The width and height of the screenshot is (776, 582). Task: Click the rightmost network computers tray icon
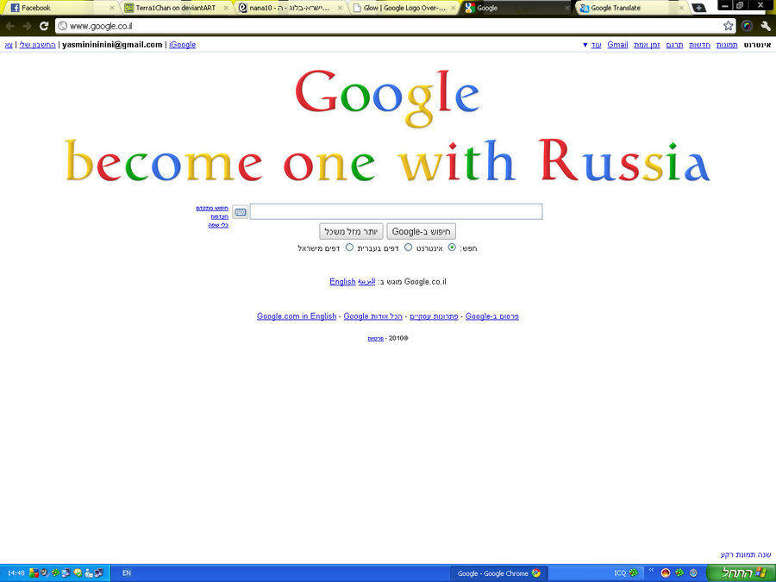[99, 573]
